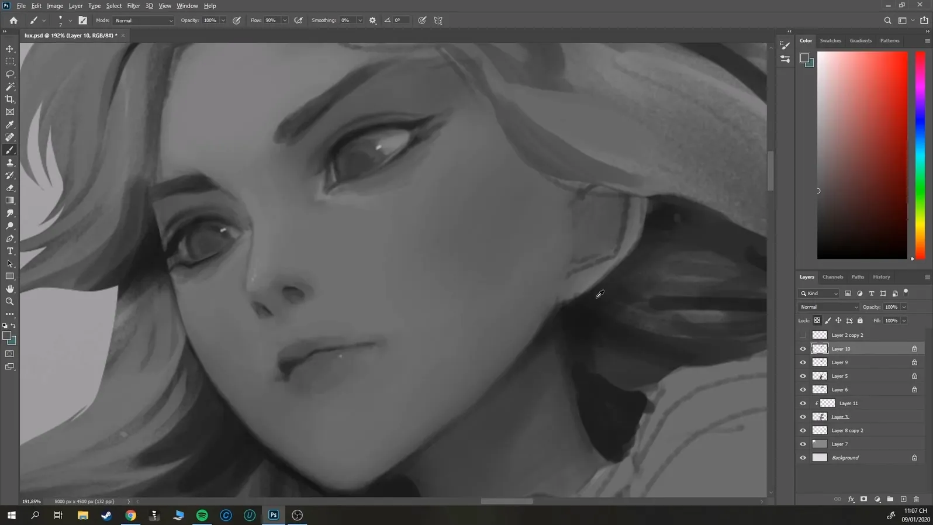Create a new layer icon
Screen dimensions: 933x525
[x=903, y=499]
